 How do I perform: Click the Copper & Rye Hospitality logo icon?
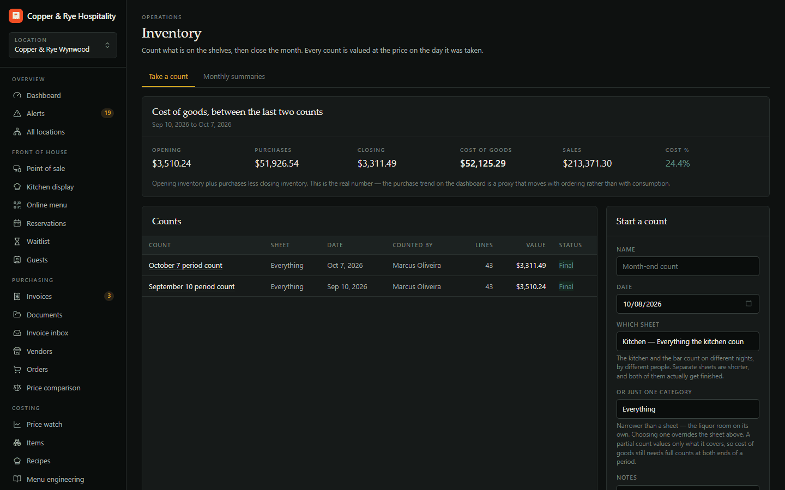click(16, 16)
